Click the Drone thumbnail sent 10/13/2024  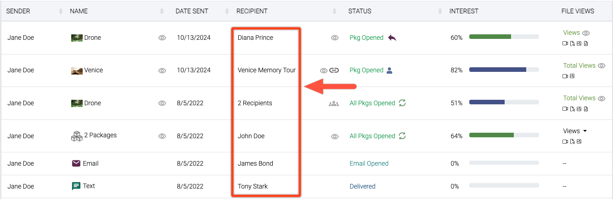point(76,38)
